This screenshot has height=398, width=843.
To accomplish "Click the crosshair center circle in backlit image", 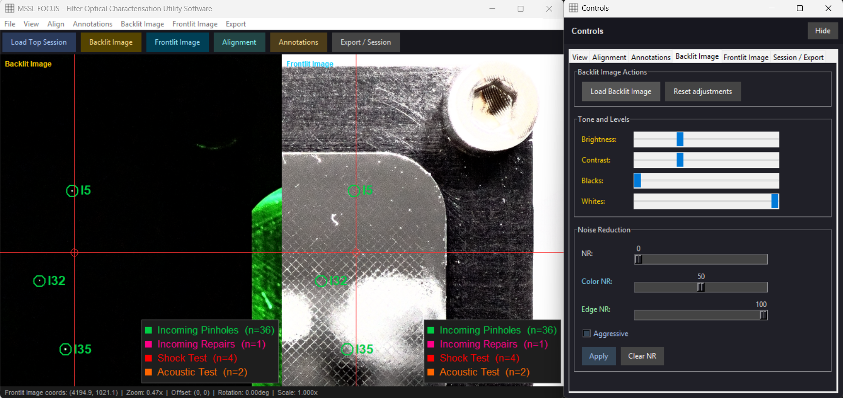I will (74, 252).
